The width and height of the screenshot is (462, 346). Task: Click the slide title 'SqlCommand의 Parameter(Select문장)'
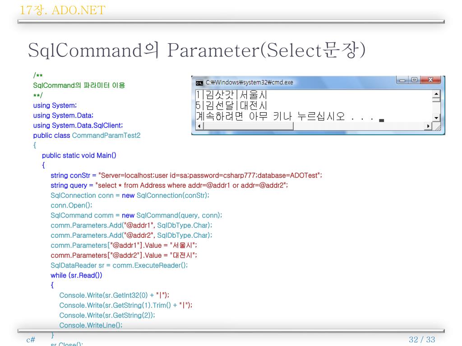click(x=197, y=50)
